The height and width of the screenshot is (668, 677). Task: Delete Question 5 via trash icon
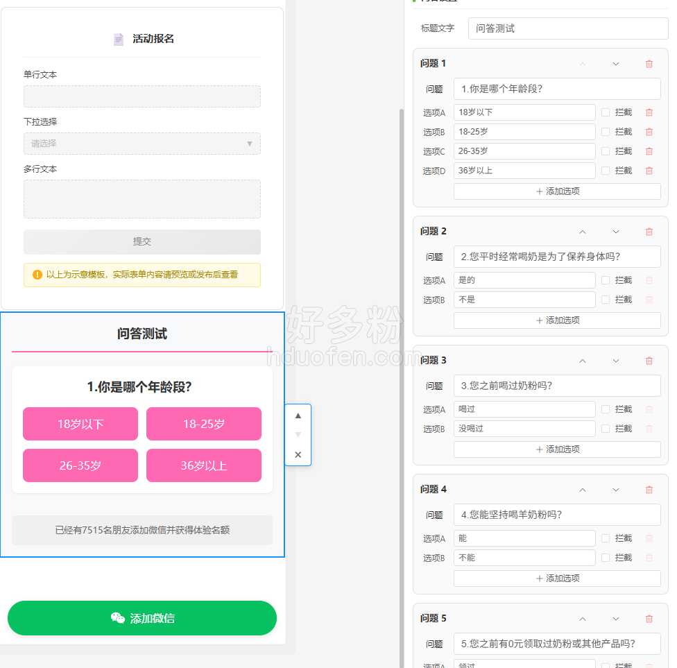(x=649, y=619)
